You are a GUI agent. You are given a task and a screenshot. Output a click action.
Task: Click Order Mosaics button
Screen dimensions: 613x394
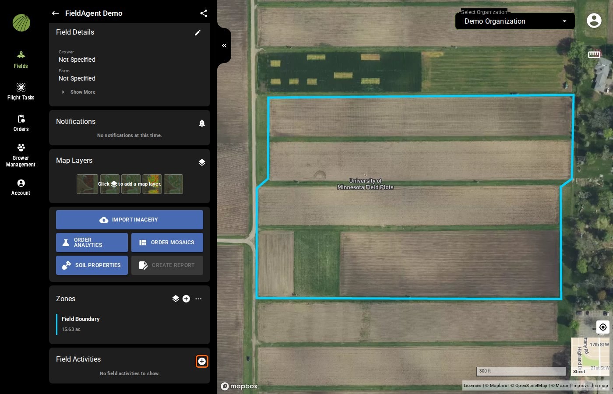coord(167,243)
